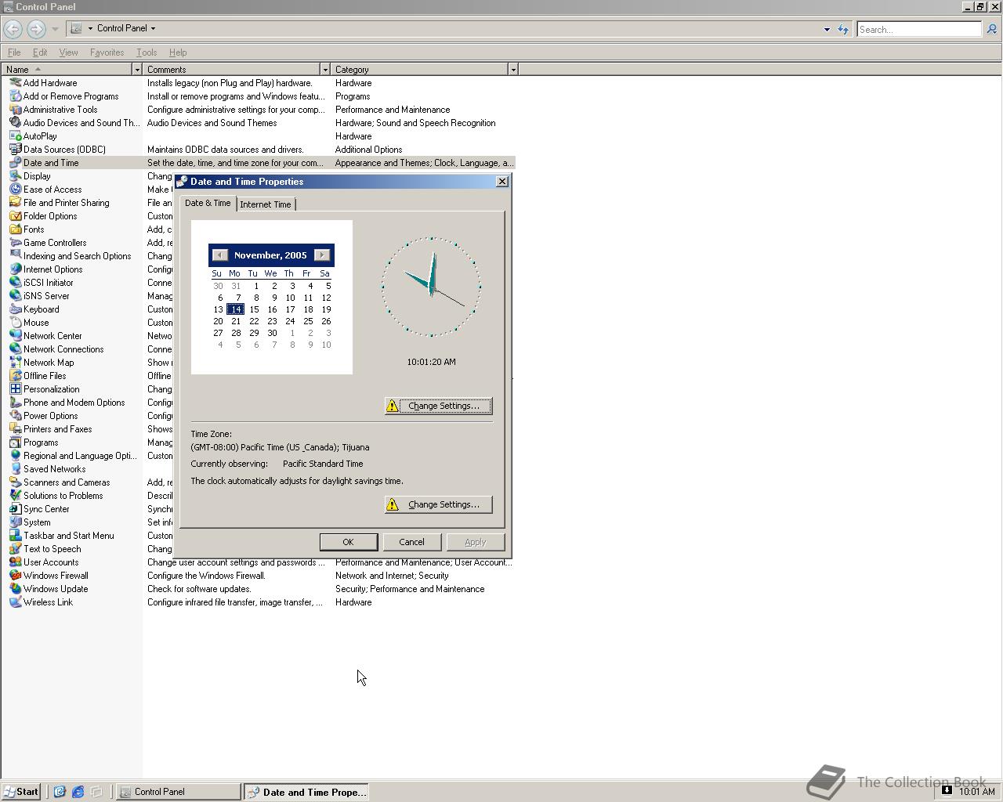1003x802 pixels.
Task: Open File and Printer Sharing icon
Action: pyautogui.click(x=15, y=203)
